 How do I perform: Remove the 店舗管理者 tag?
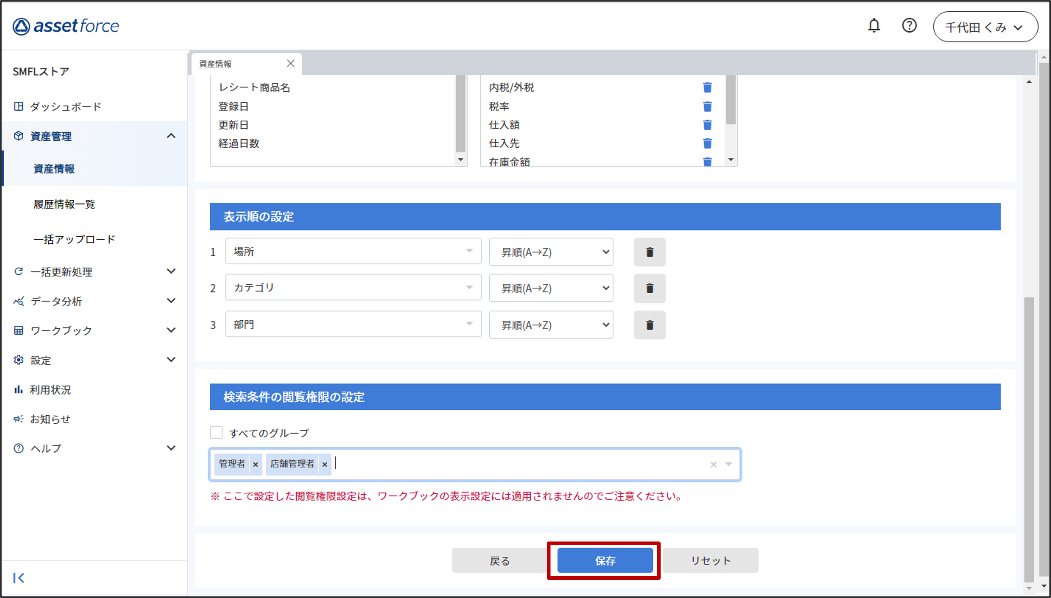pos(325,464)
